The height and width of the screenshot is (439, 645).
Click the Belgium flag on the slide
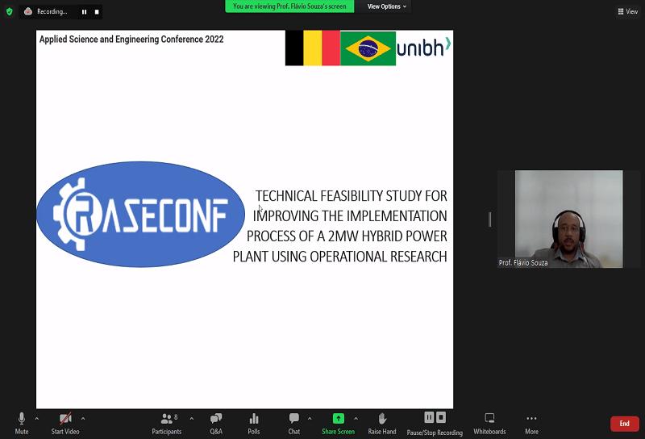[313, 48]
